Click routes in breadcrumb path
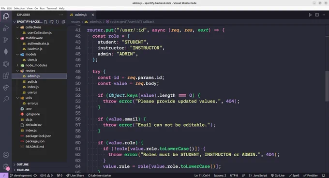 coord(75,22)
